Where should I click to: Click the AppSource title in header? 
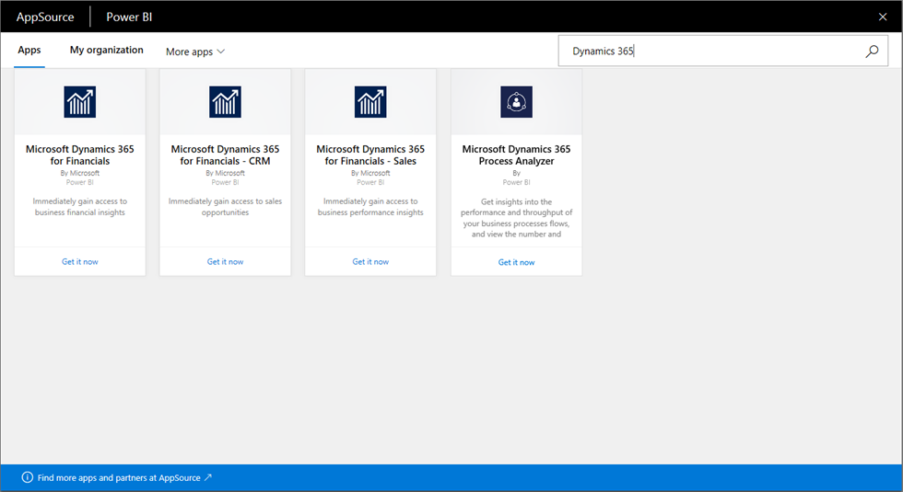point(45,17)
